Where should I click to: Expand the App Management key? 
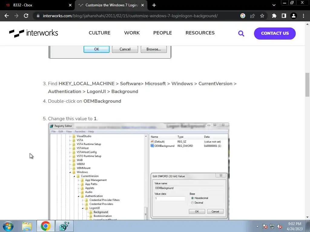coord(78,180)
